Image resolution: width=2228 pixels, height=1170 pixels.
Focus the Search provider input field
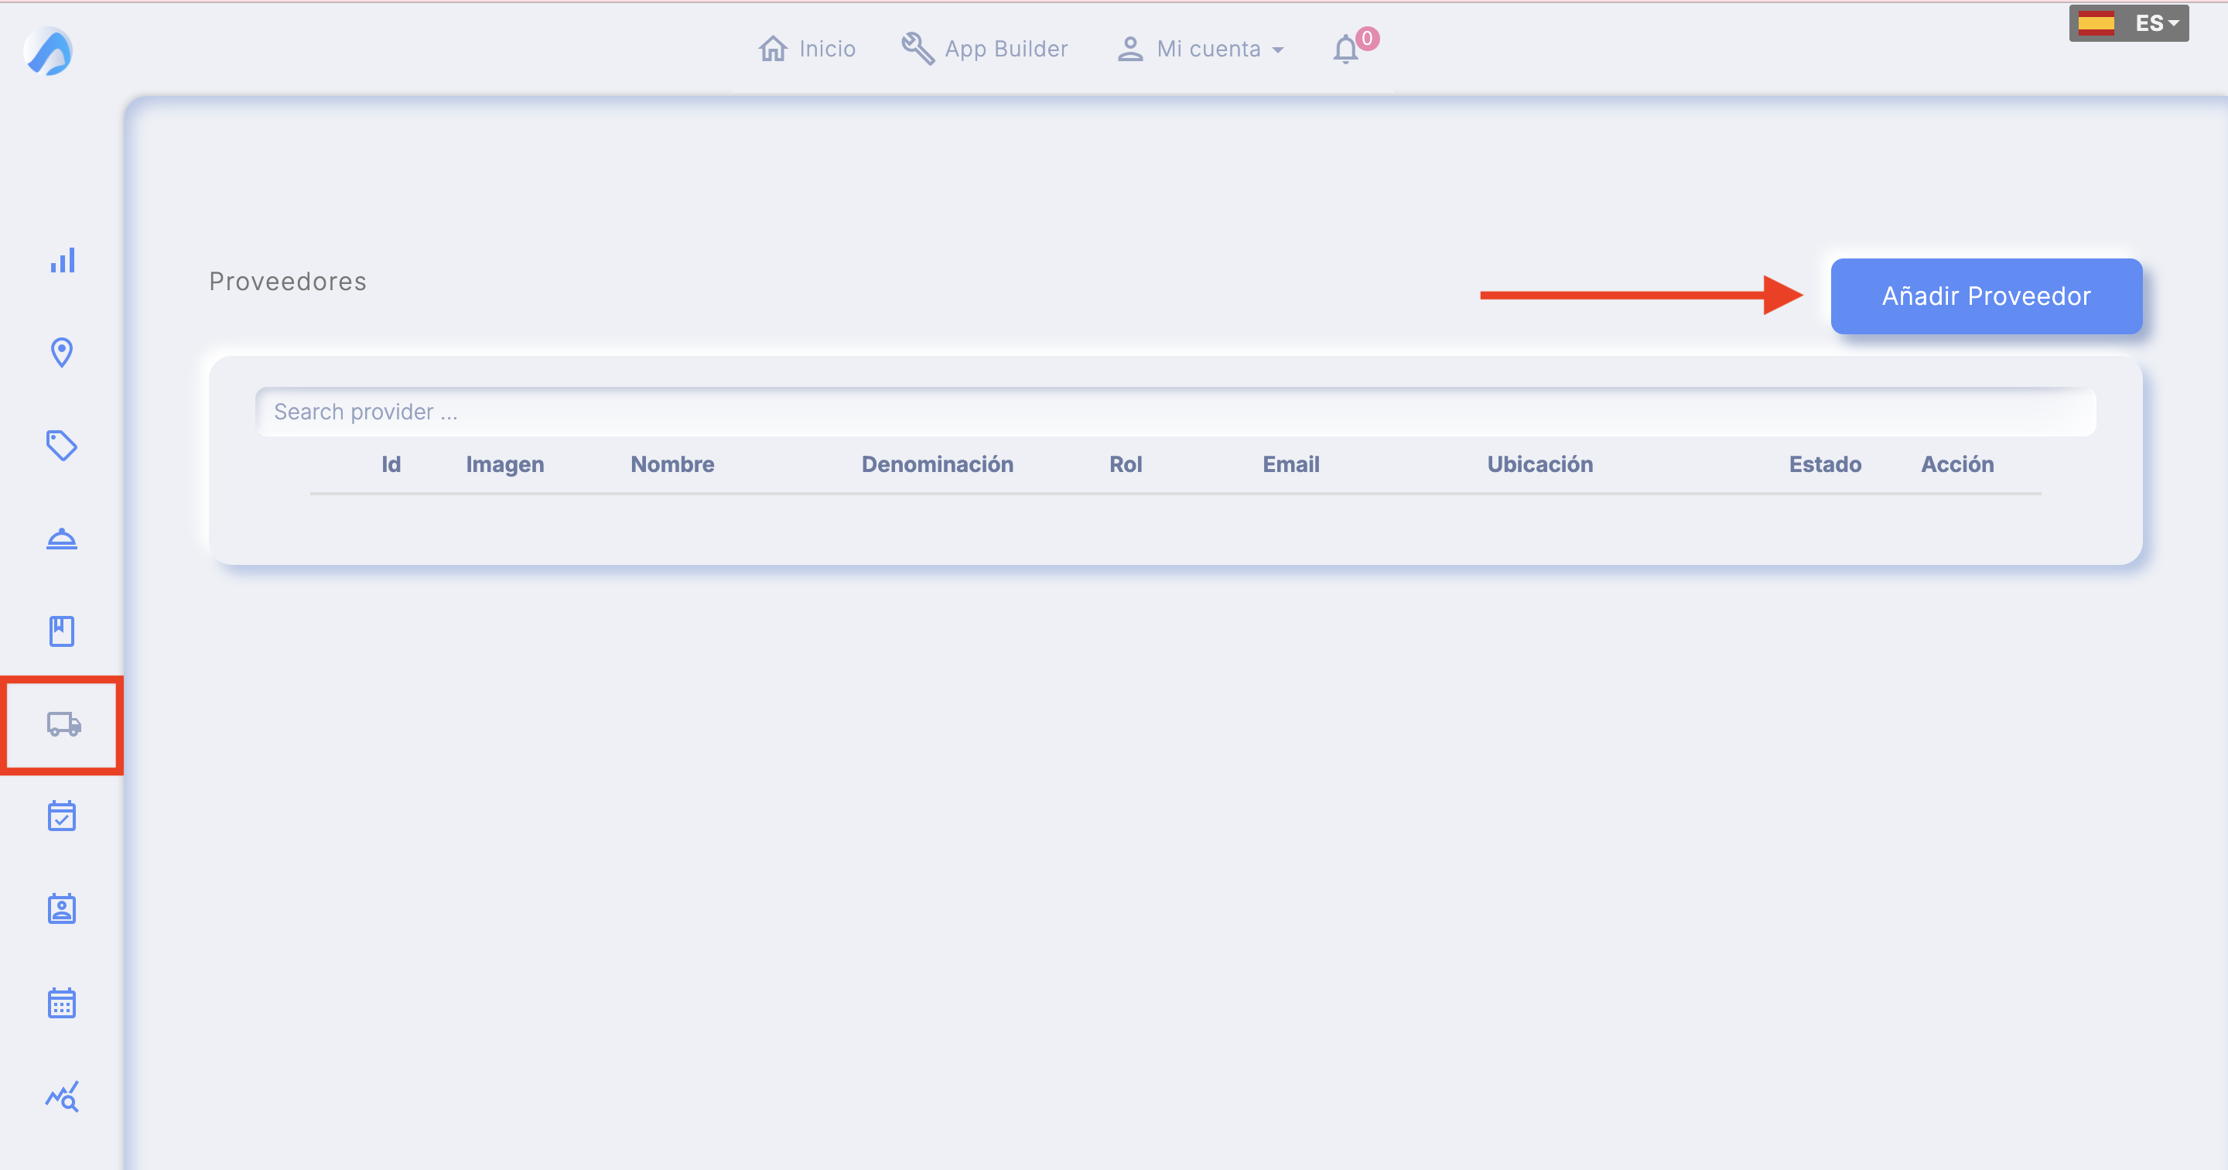(x=1175, y=412)
